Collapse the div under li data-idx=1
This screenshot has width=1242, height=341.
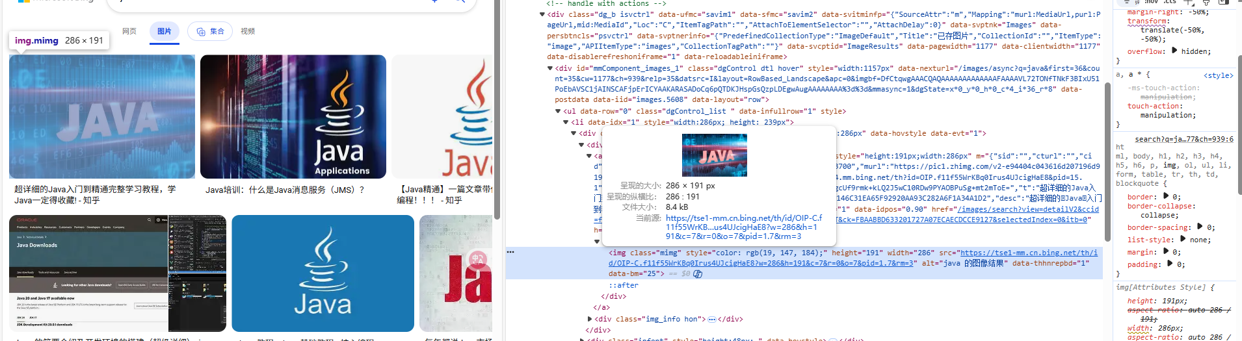574,133
